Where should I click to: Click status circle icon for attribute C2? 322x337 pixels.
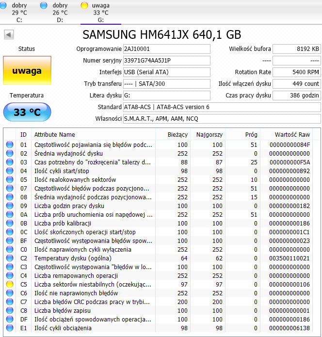[10, 258]
